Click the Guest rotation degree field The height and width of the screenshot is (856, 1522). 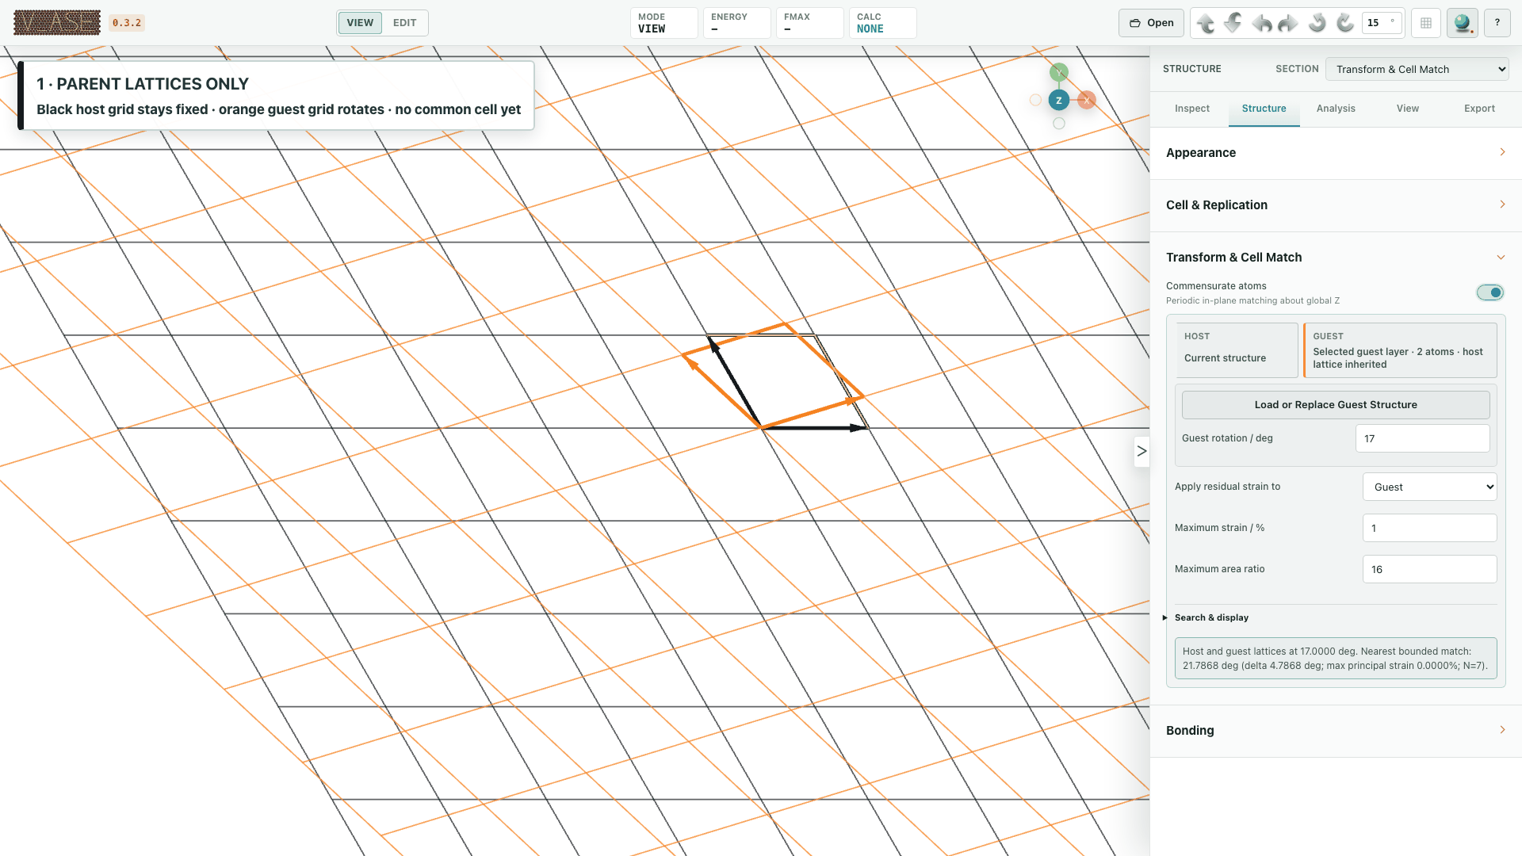(x=1423, y=438)
